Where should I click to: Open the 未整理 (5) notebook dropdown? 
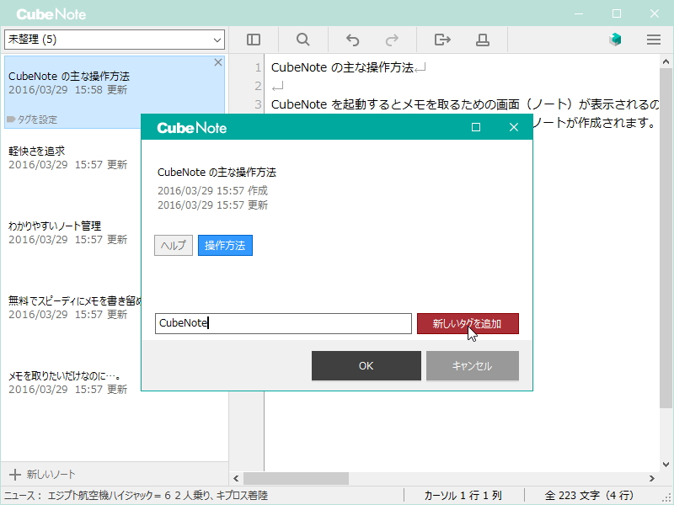[115, 39]
